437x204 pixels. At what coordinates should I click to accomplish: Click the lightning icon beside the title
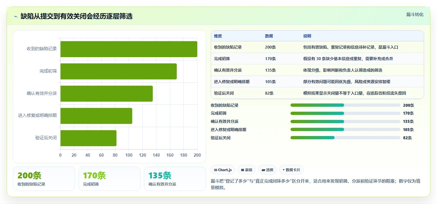tap(16, 16)
